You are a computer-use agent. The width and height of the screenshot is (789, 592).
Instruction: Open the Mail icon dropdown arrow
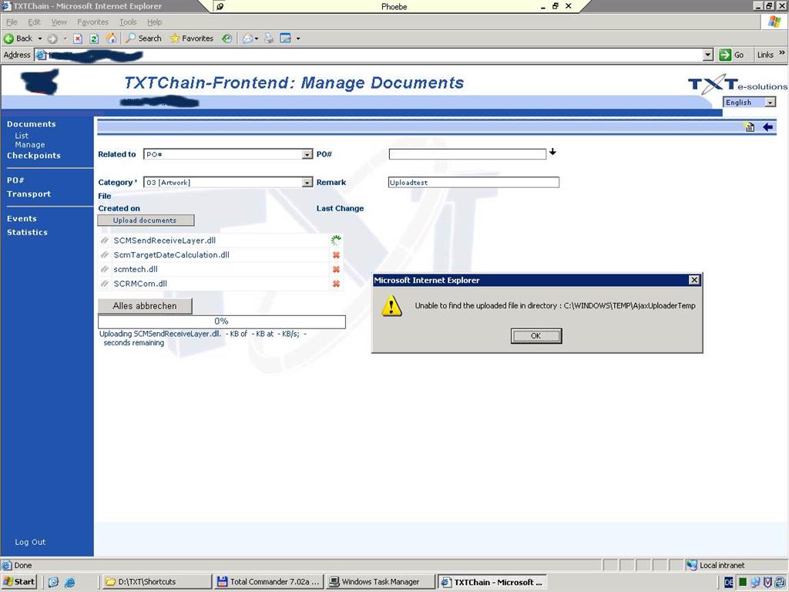pyautogui.click(x=256, y=39)
